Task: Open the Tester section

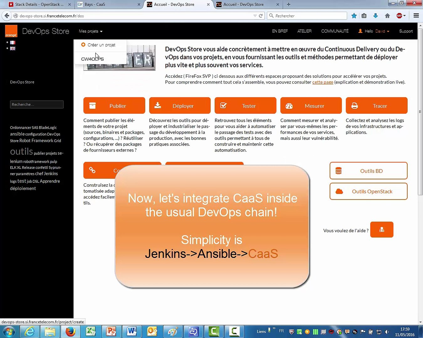Action: coord(245,105)
